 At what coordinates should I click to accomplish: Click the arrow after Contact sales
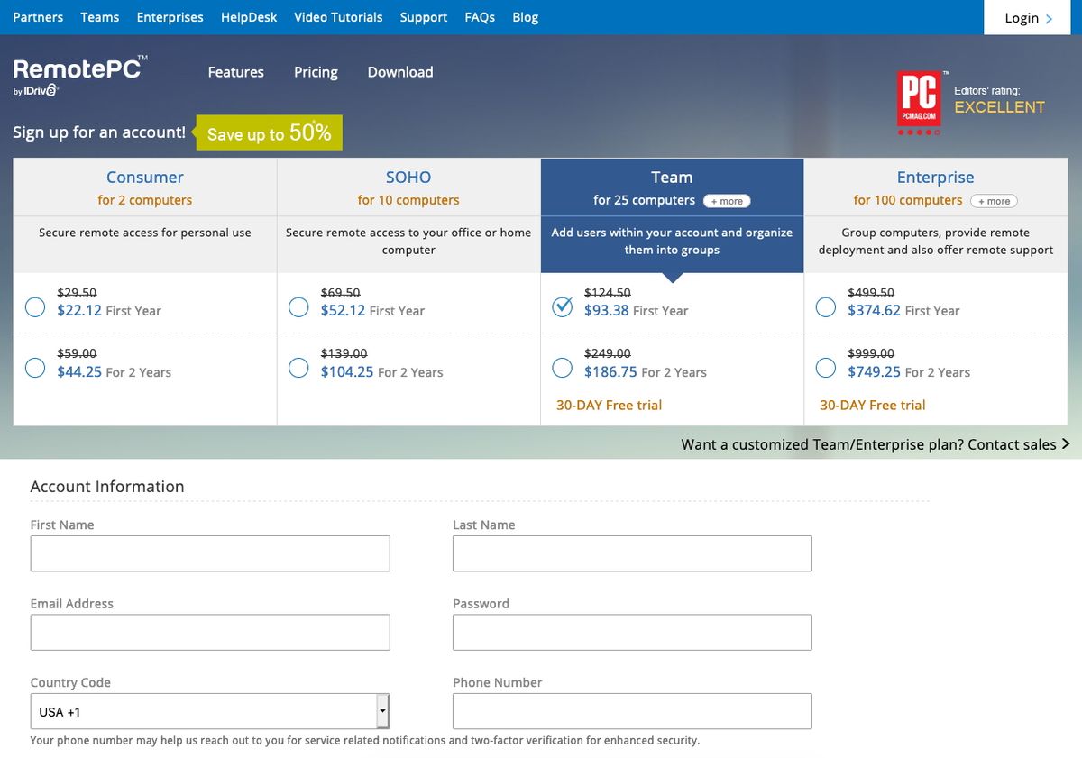(1066, 443)
